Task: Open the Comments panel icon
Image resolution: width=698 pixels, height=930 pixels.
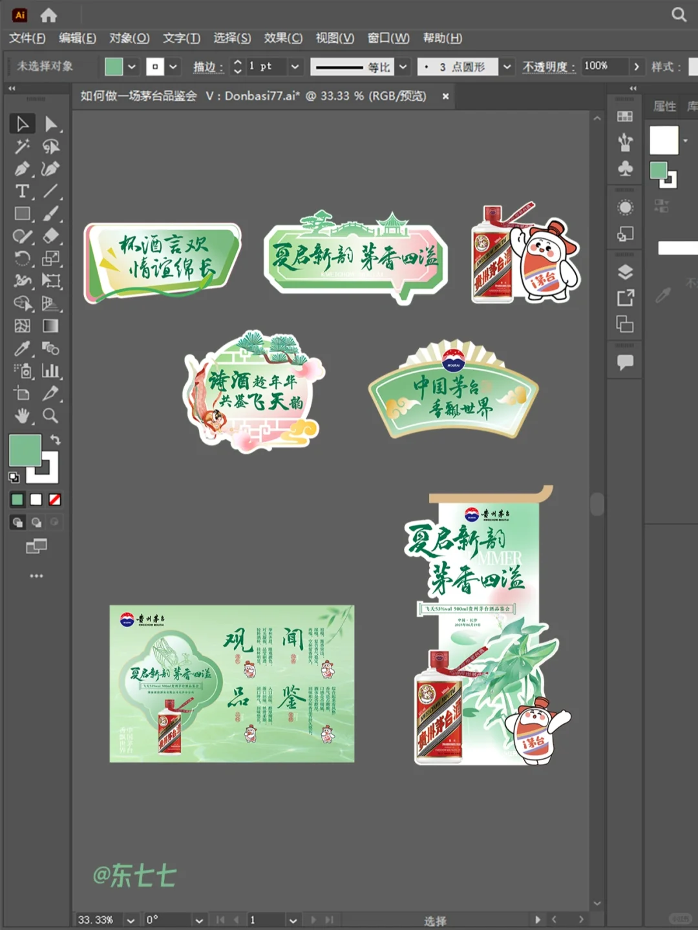Action: pos(625,362)
